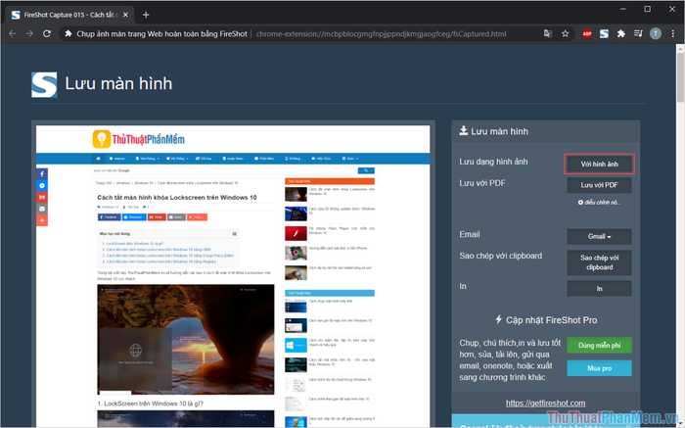The height and width of the screenshot is (428, 685).
Task: Click the page's vertical scrollbar thumb
Action: 680,77
